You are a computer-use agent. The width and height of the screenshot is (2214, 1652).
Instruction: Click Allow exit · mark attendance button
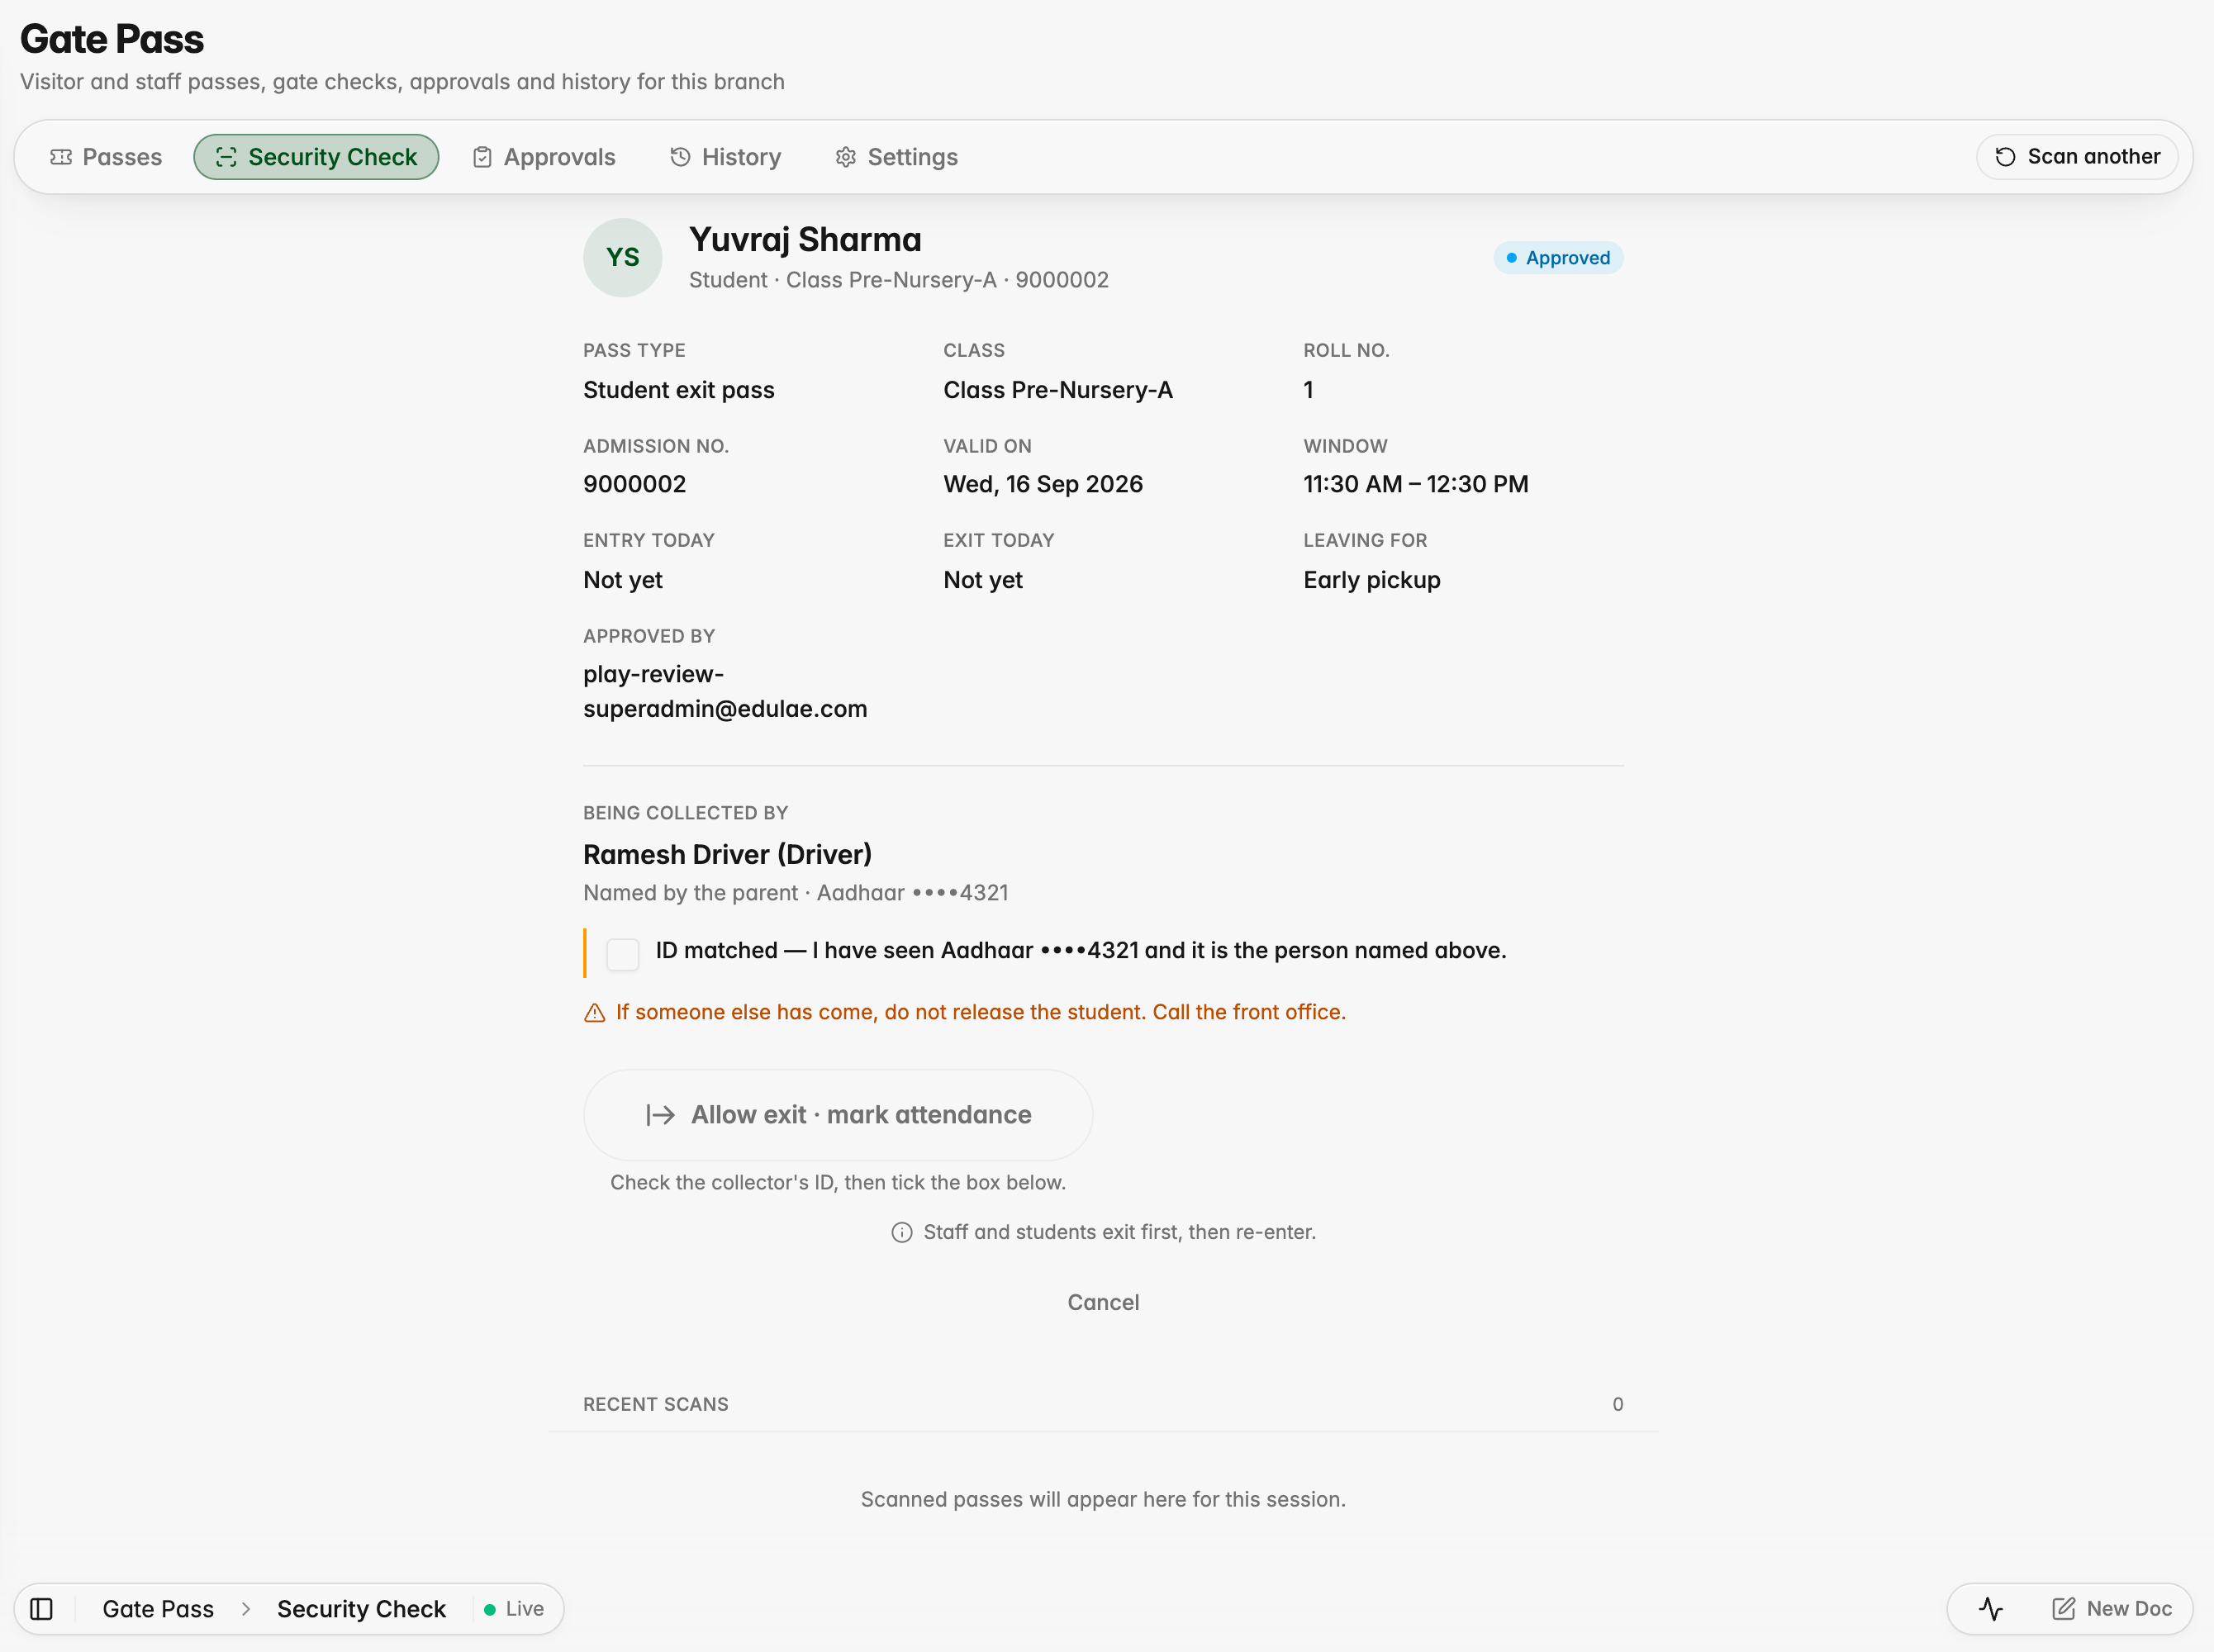pyautogui.click(x=838, y=1115)
